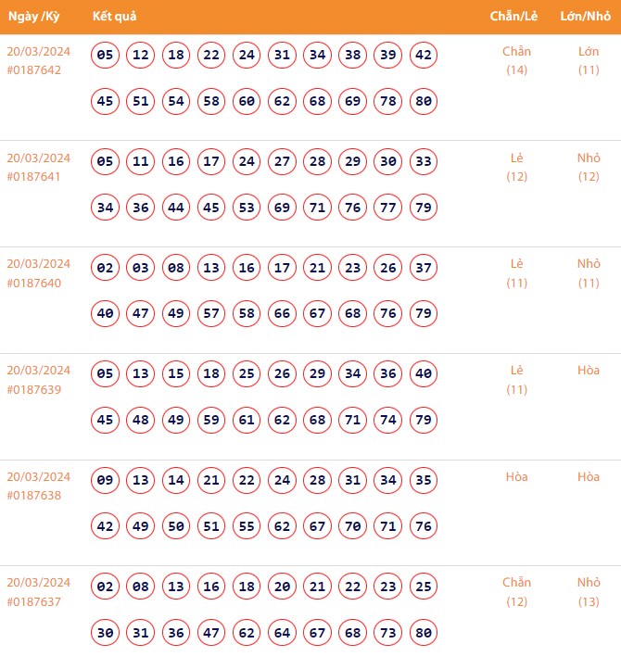Click ball 33 in draw #0187641
The width and height of the screenshot is (621, 669).
coord(424,162)
